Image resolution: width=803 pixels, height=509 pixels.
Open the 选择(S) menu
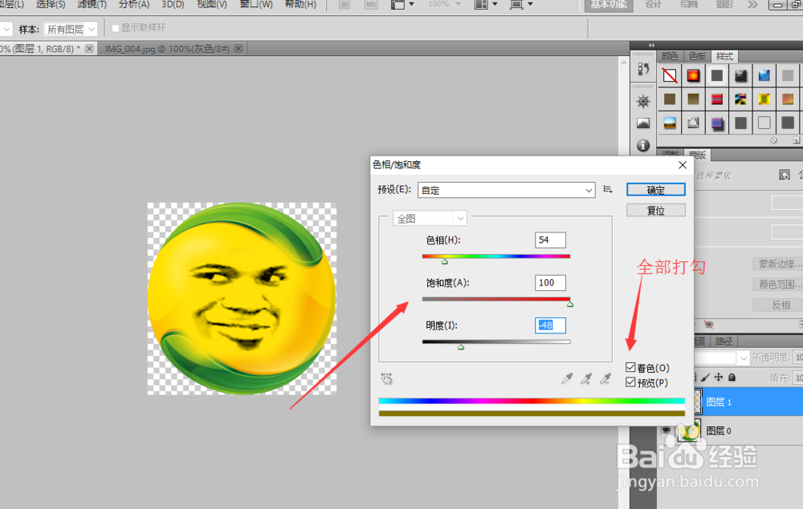[x=51, y=5]
